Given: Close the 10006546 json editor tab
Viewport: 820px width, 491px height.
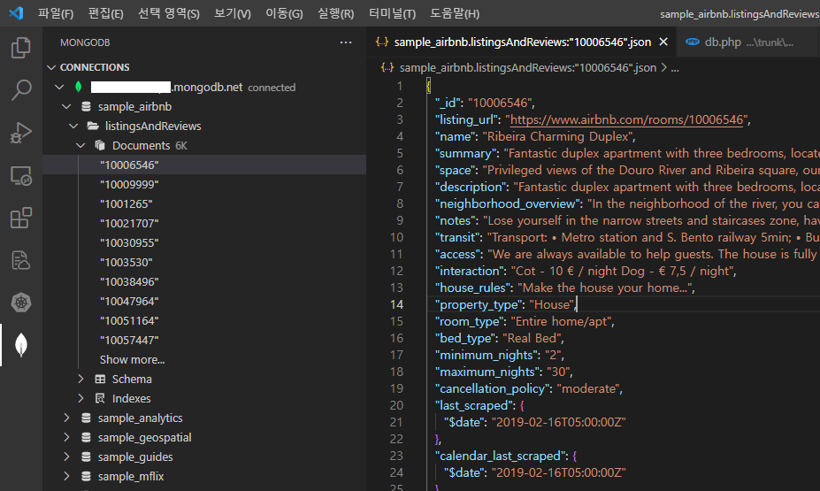Looking at the screenshot, I should click(x=663, y=42).
